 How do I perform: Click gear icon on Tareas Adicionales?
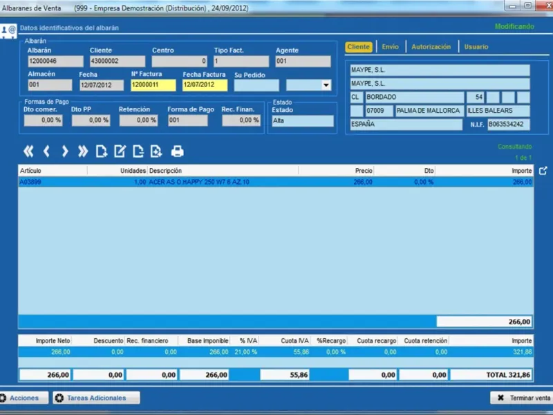point(59,398)
